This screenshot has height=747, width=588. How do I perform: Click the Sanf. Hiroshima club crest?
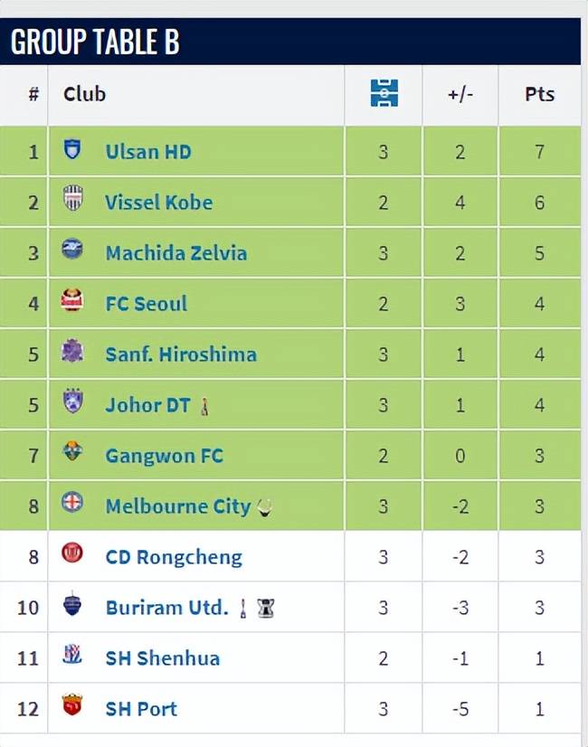click(x=72, y=353)
